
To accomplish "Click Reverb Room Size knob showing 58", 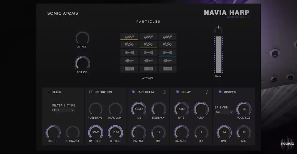I will [x=244, y=109].
